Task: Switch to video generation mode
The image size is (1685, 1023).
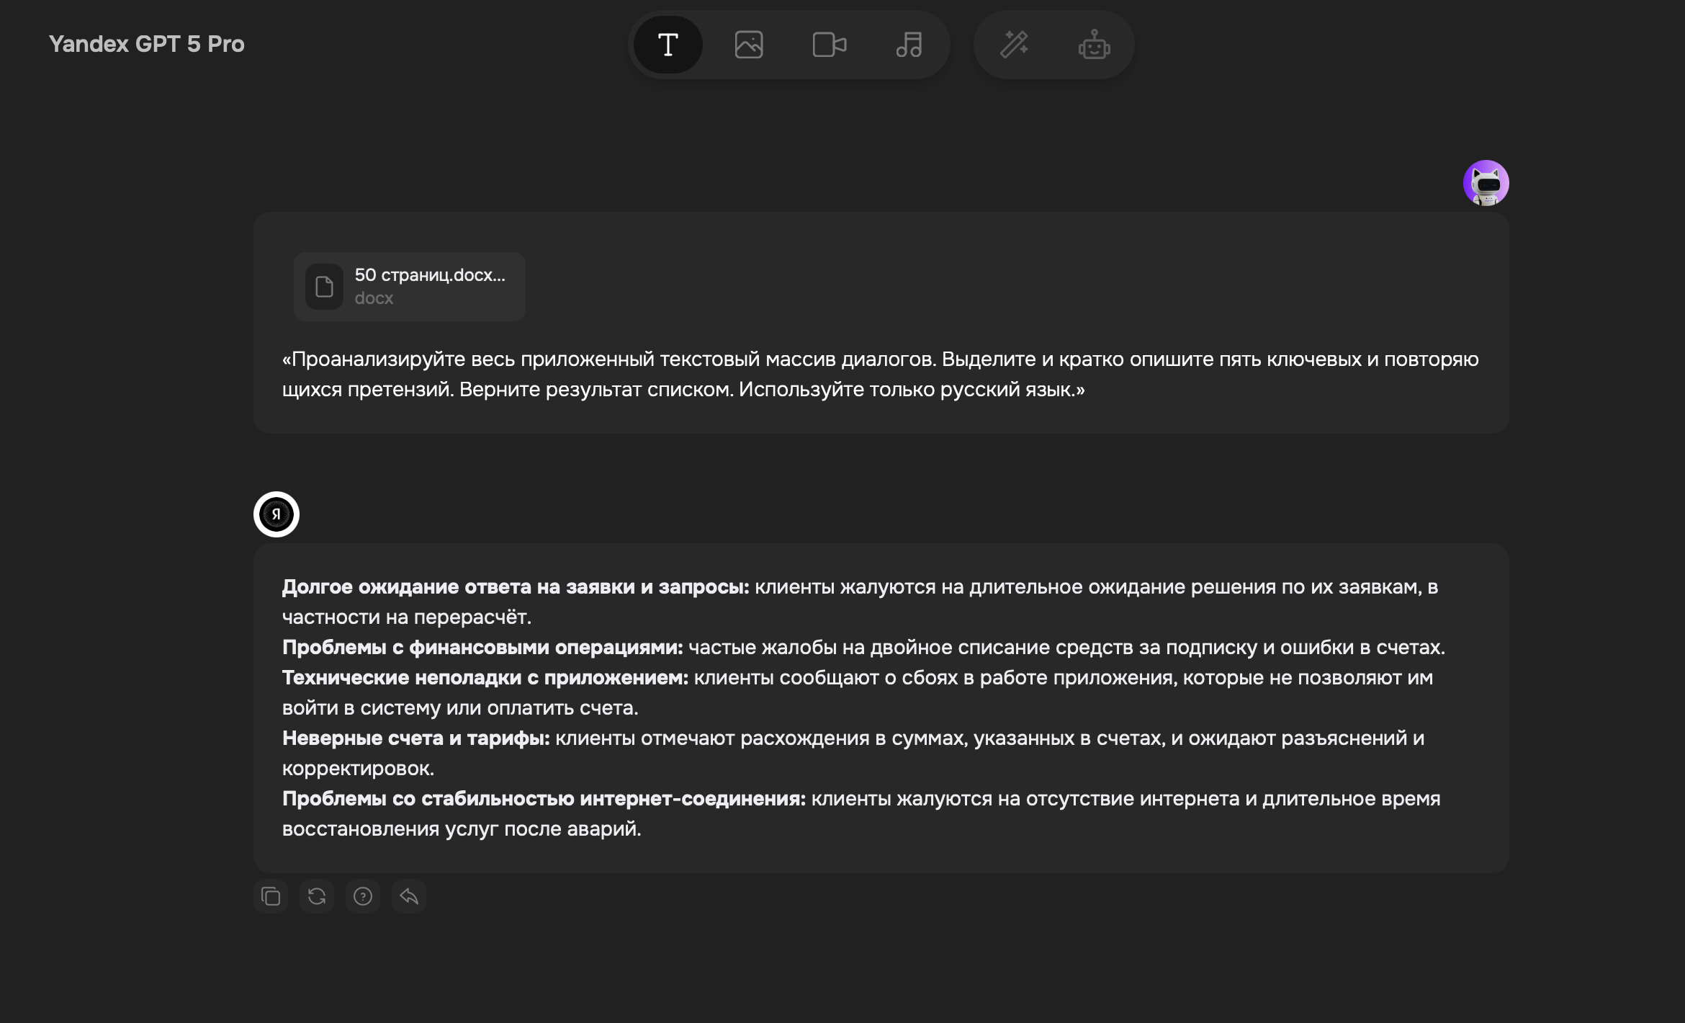Action: click(x=829, y=45)
